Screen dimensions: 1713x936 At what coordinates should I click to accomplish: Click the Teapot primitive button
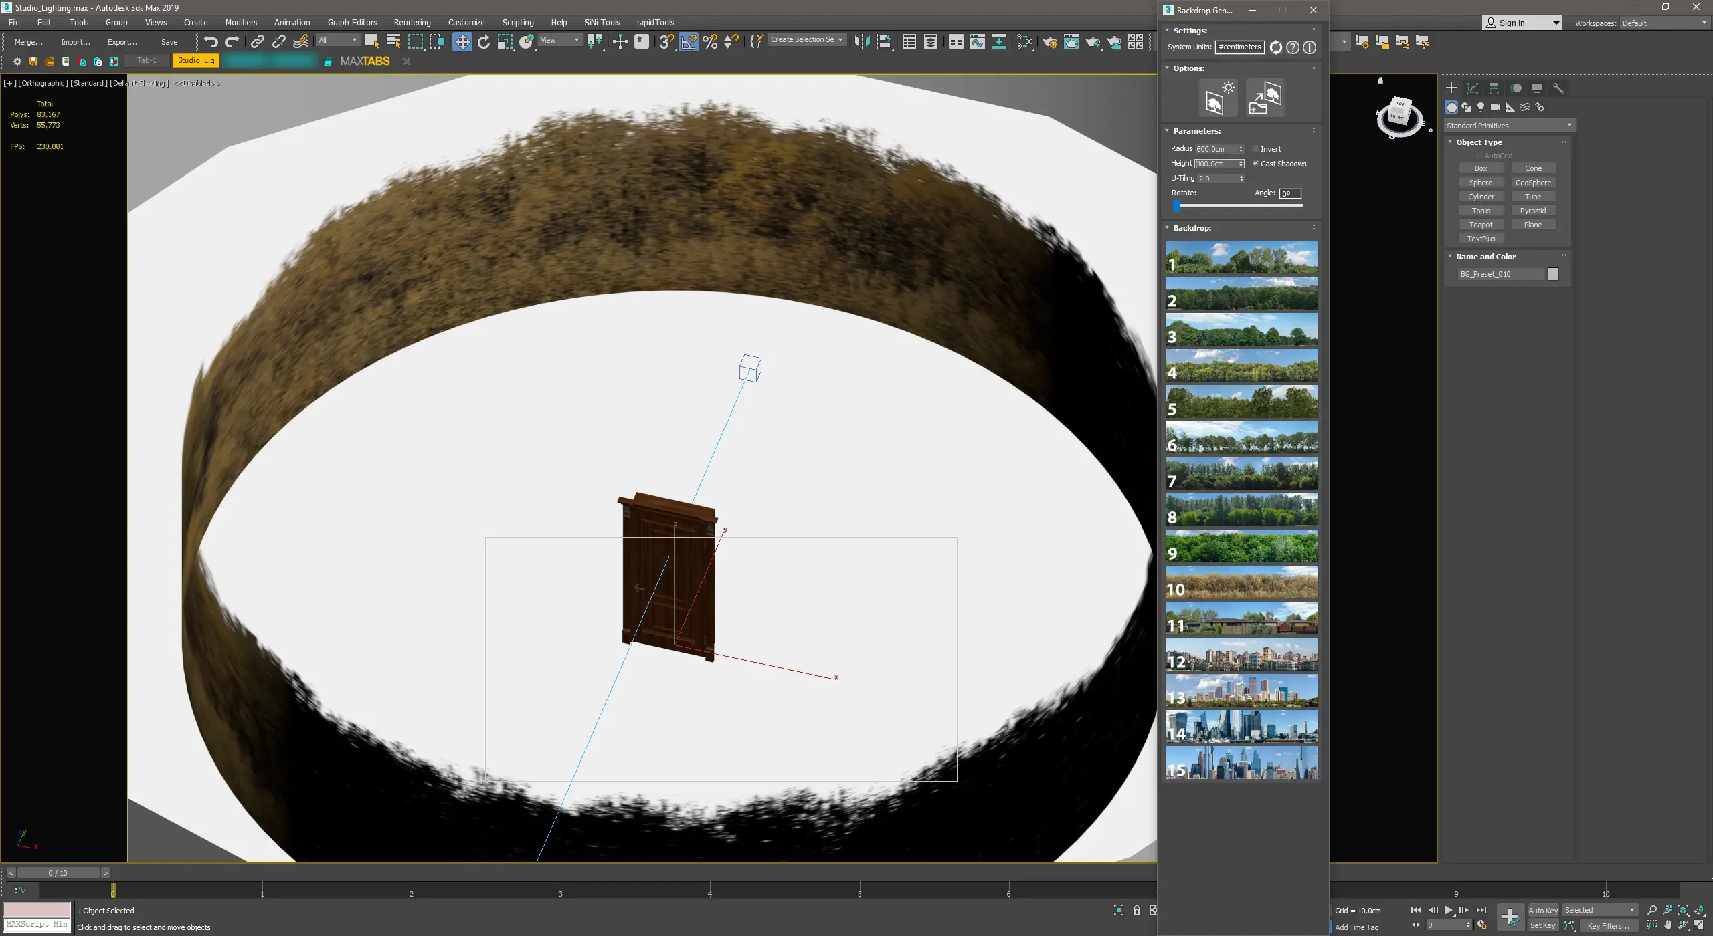[x=1480, y=225]
